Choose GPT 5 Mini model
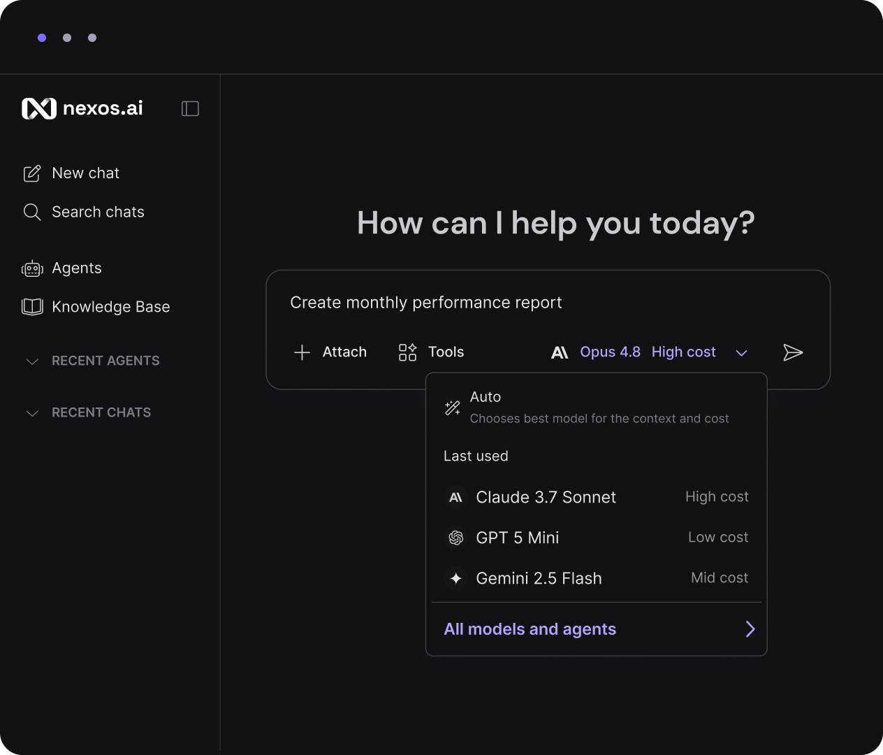Image resolution: width=883 pixels, height=755 pixels. [597, 538]
